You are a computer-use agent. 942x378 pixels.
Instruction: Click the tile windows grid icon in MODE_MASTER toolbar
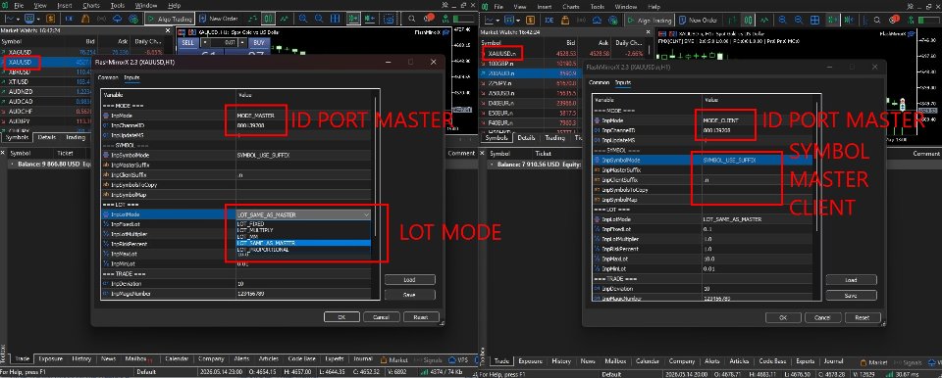click(336, 20)
